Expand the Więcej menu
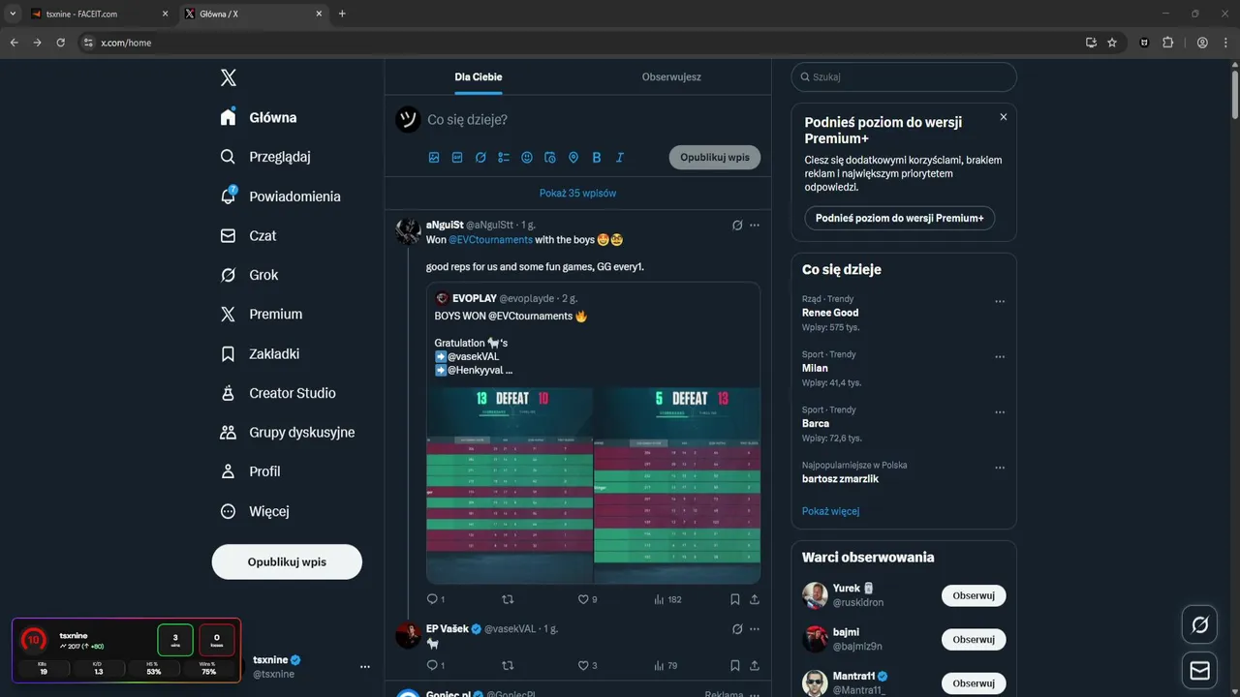1240x697 pixels. pos(255,511)
